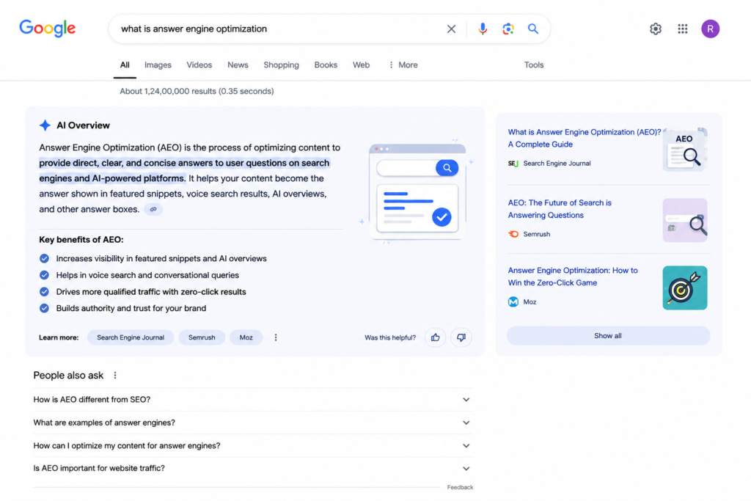Open Google settings gear icon

click(655, 29)
